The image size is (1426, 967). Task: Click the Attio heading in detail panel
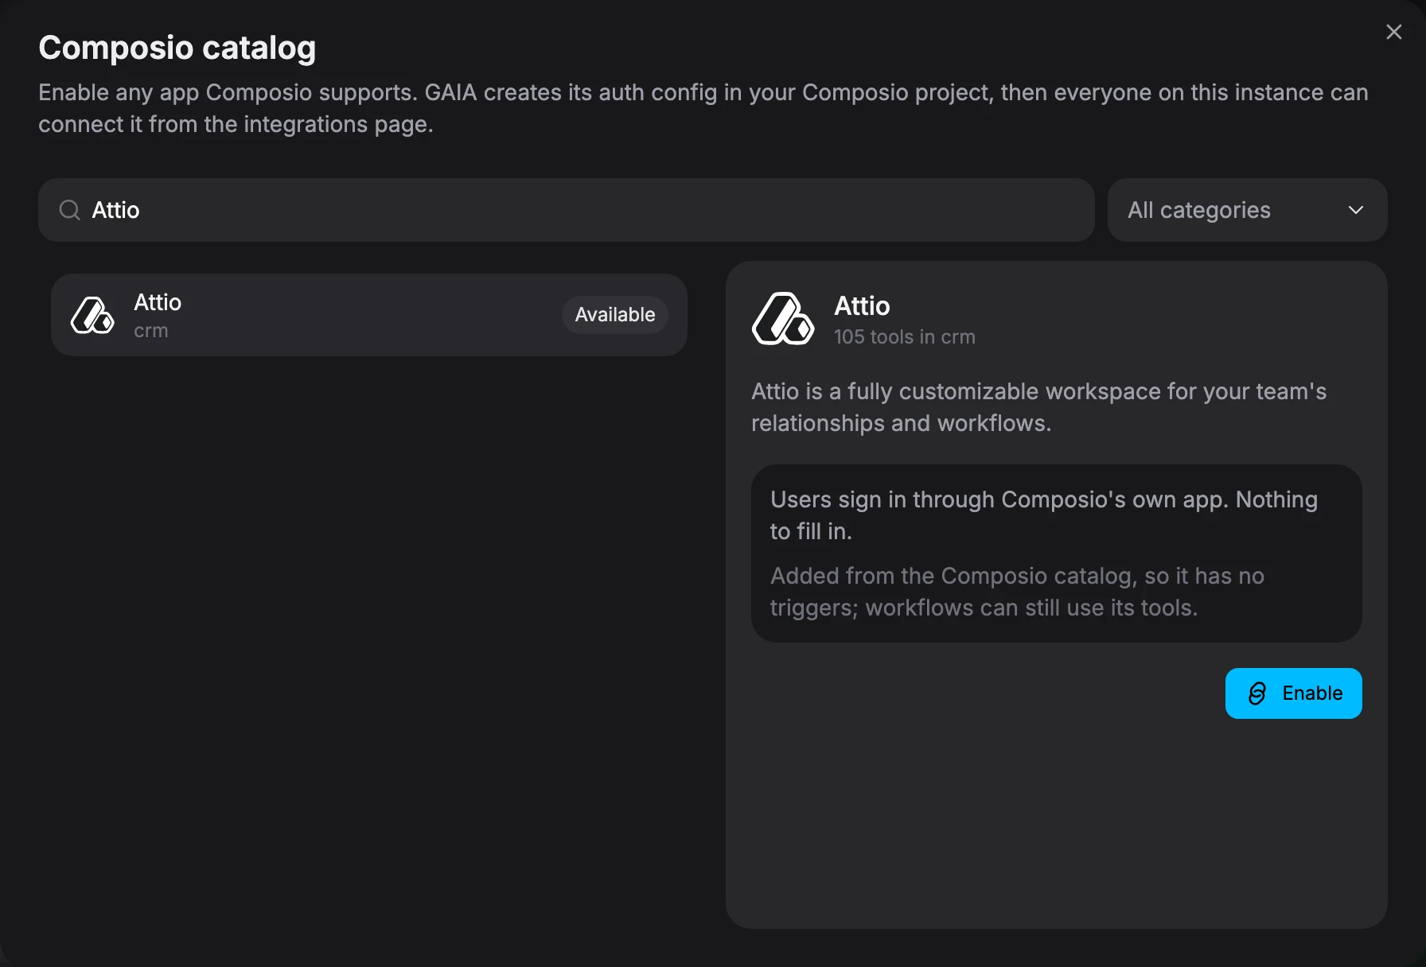862,306
